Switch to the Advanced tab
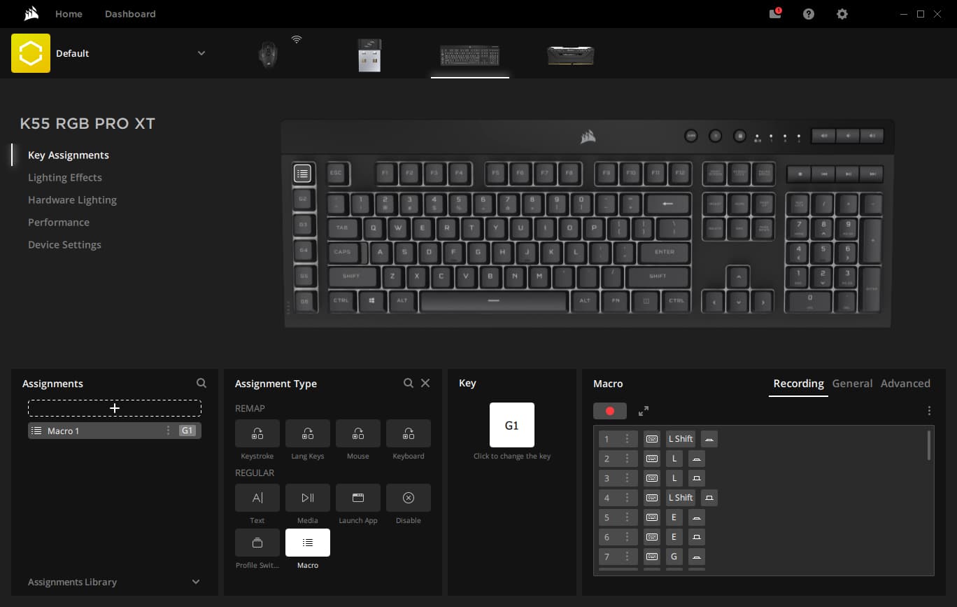Screen dimensions: 957x607 (905, 384)
